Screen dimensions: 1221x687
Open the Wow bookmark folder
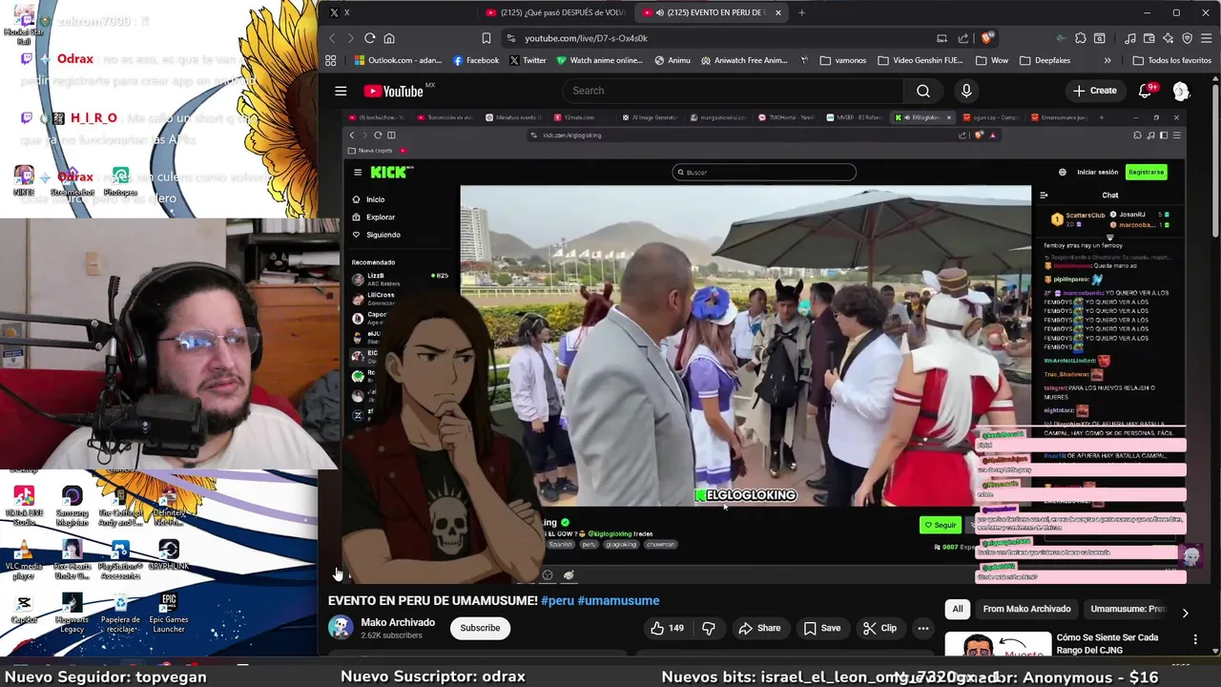point(991,60)
